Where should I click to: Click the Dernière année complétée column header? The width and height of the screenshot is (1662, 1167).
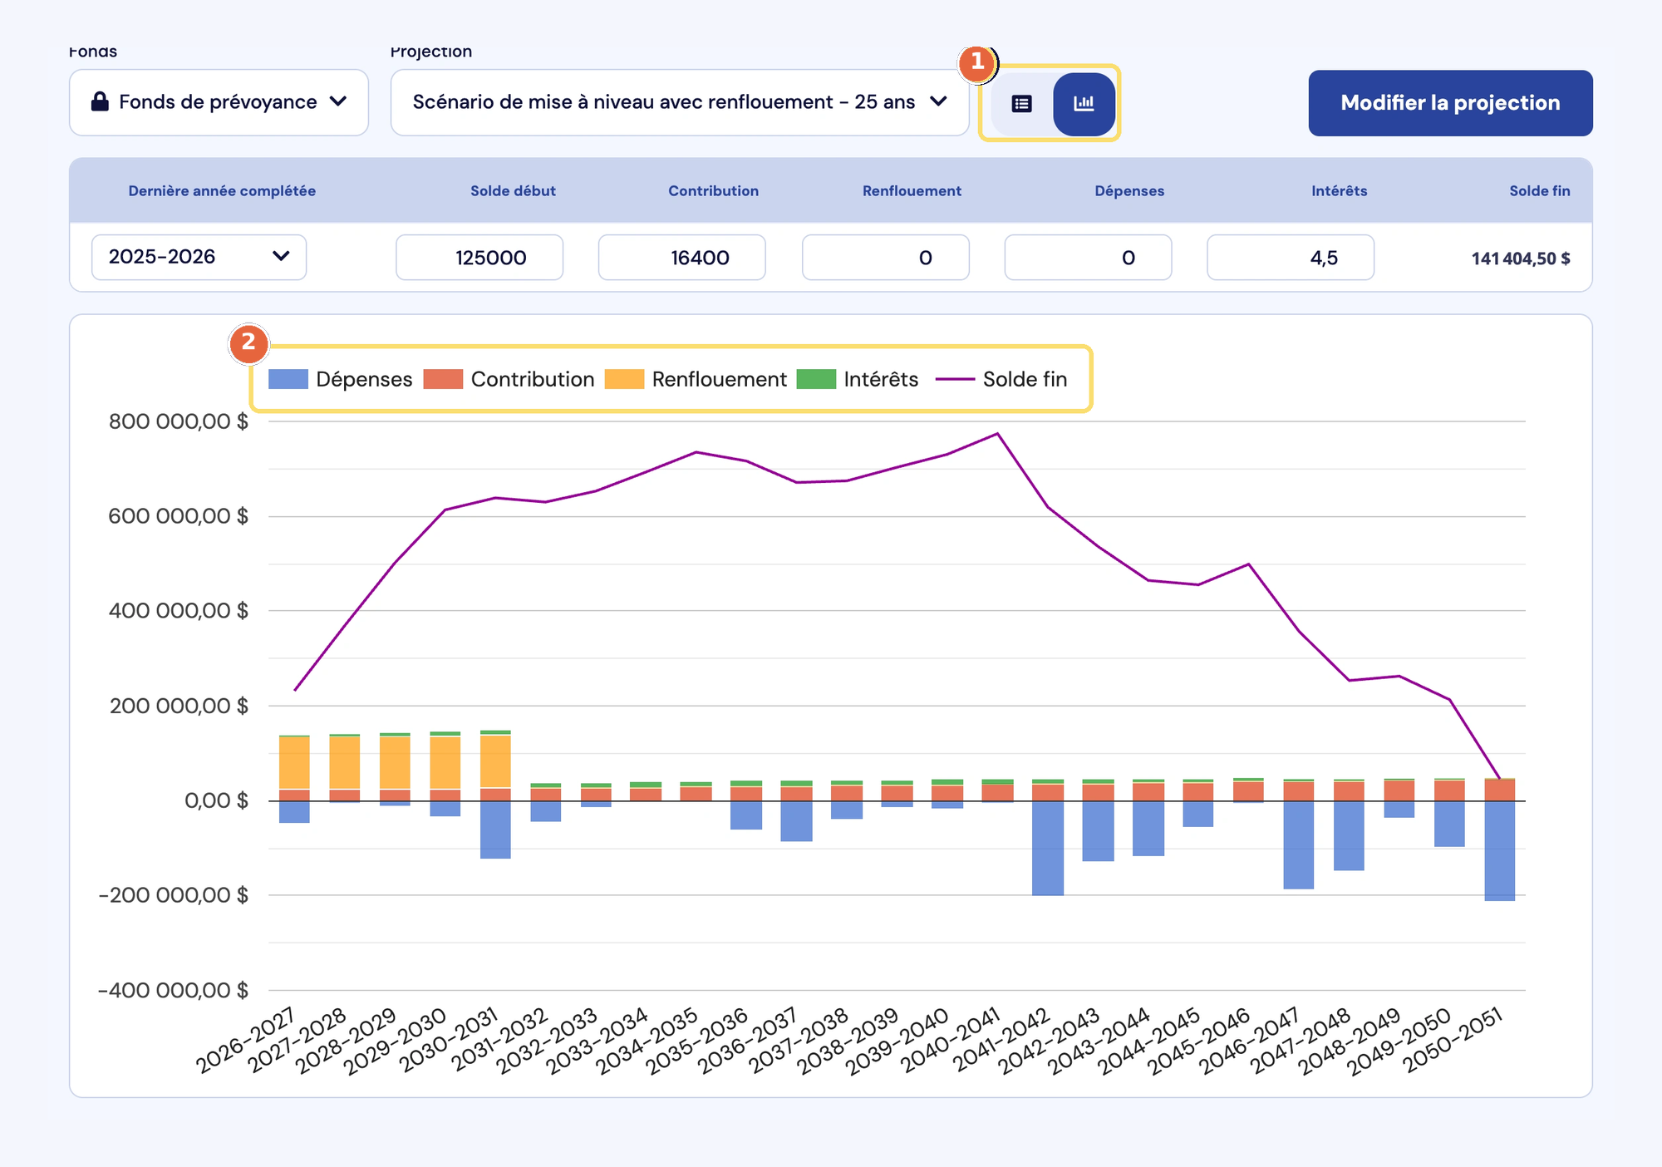pos(222,190)
